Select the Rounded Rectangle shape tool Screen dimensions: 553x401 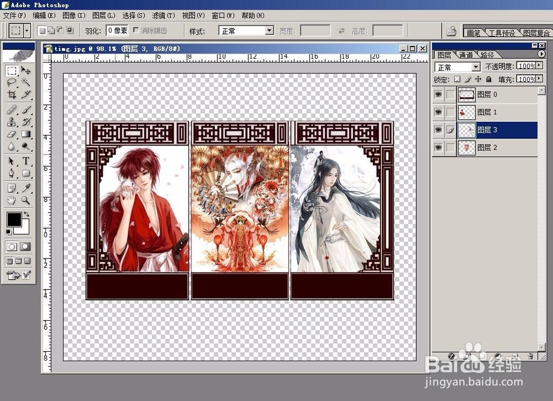[x=25, y=173]
